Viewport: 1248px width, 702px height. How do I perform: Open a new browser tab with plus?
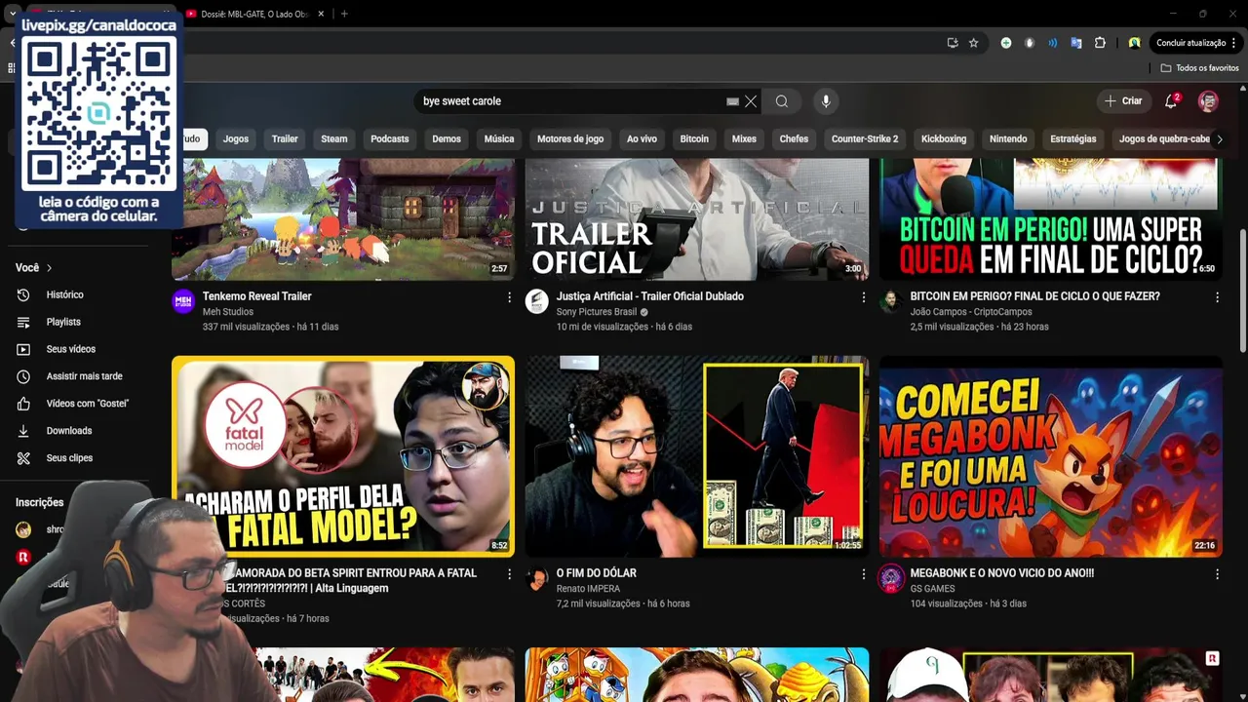click(x=344, y=14)
